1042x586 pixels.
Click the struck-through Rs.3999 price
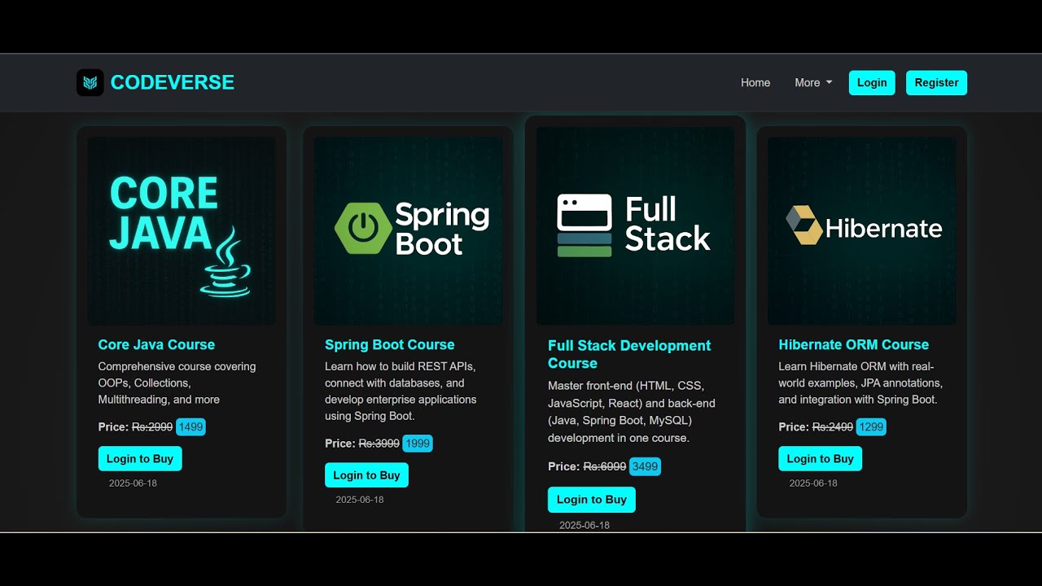379,444
